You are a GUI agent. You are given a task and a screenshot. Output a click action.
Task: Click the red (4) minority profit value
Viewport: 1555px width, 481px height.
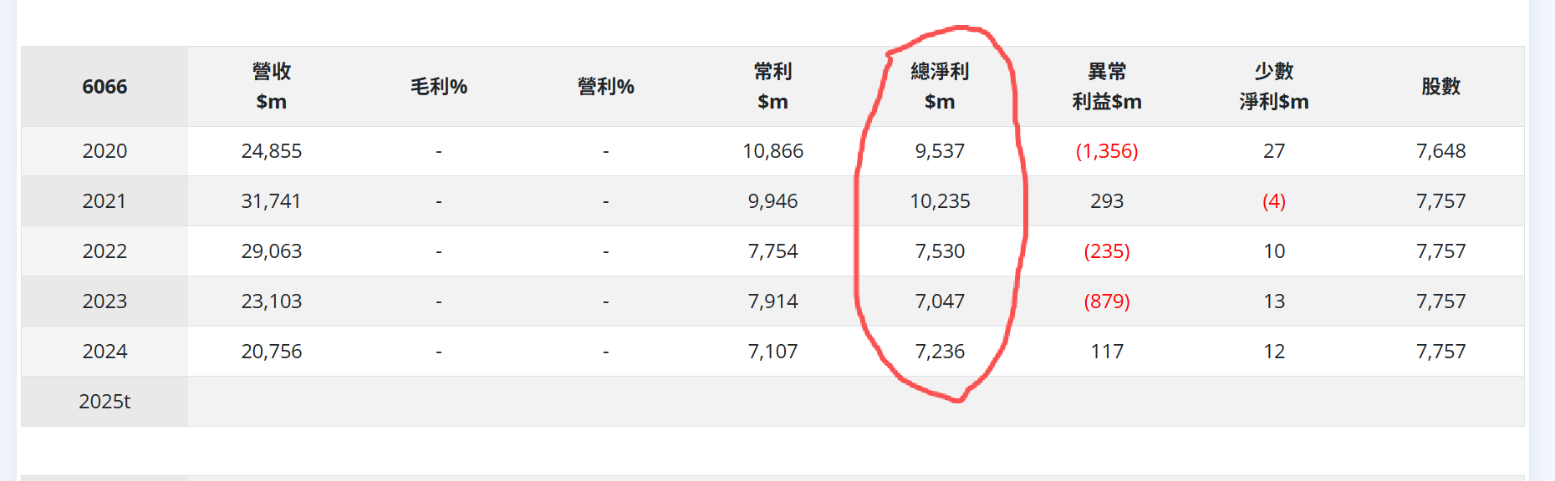[x=1273, y=201]
